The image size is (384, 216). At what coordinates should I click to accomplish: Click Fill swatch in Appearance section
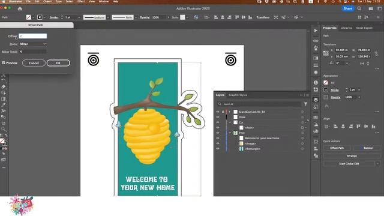325,83
